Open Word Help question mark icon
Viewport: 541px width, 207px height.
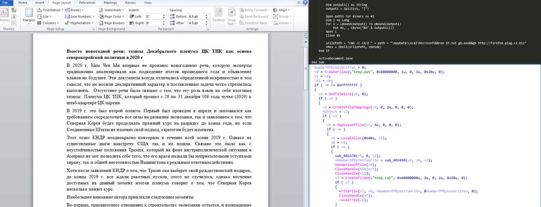click(x=304, y=3)
